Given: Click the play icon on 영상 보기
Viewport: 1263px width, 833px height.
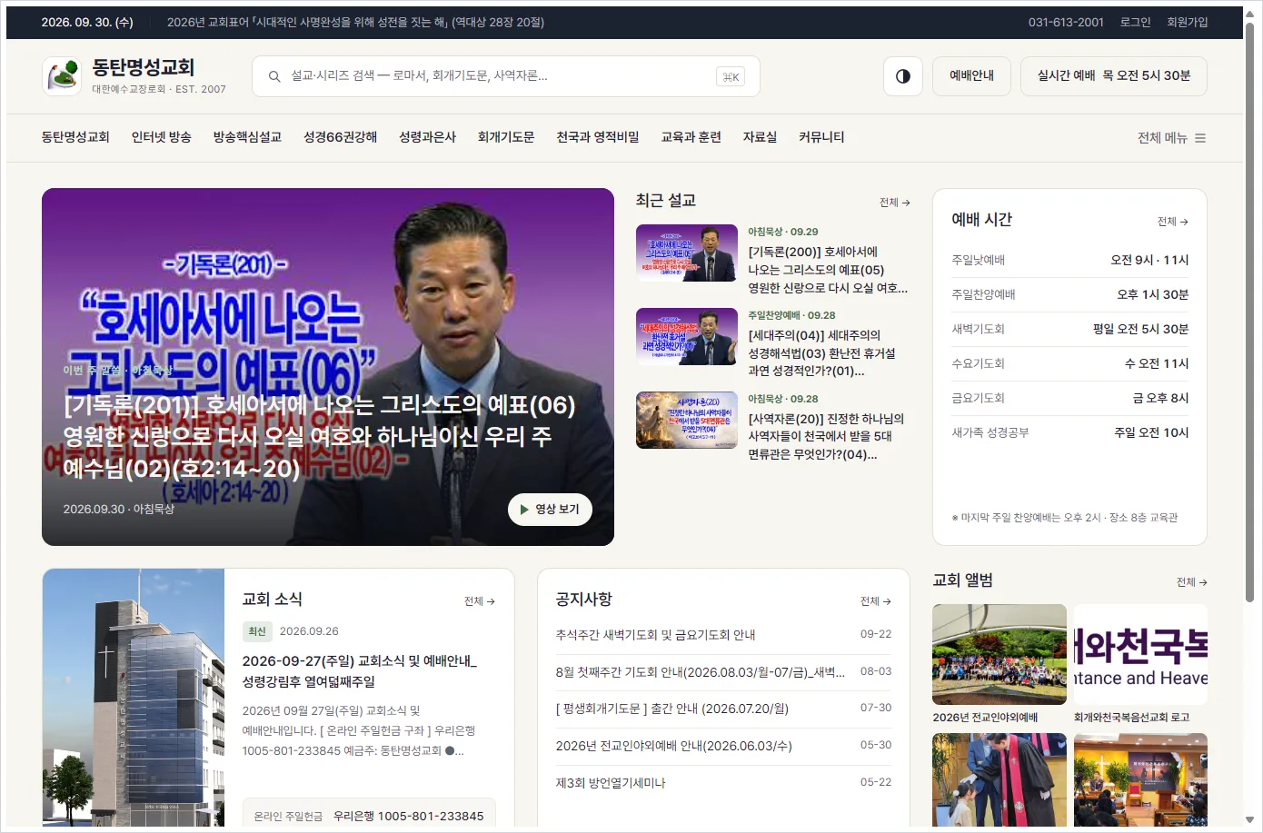Looking at the screenshot, I should (x=524, y=510).
